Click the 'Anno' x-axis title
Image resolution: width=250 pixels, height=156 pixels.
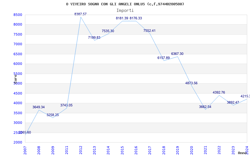coord(242,153)
